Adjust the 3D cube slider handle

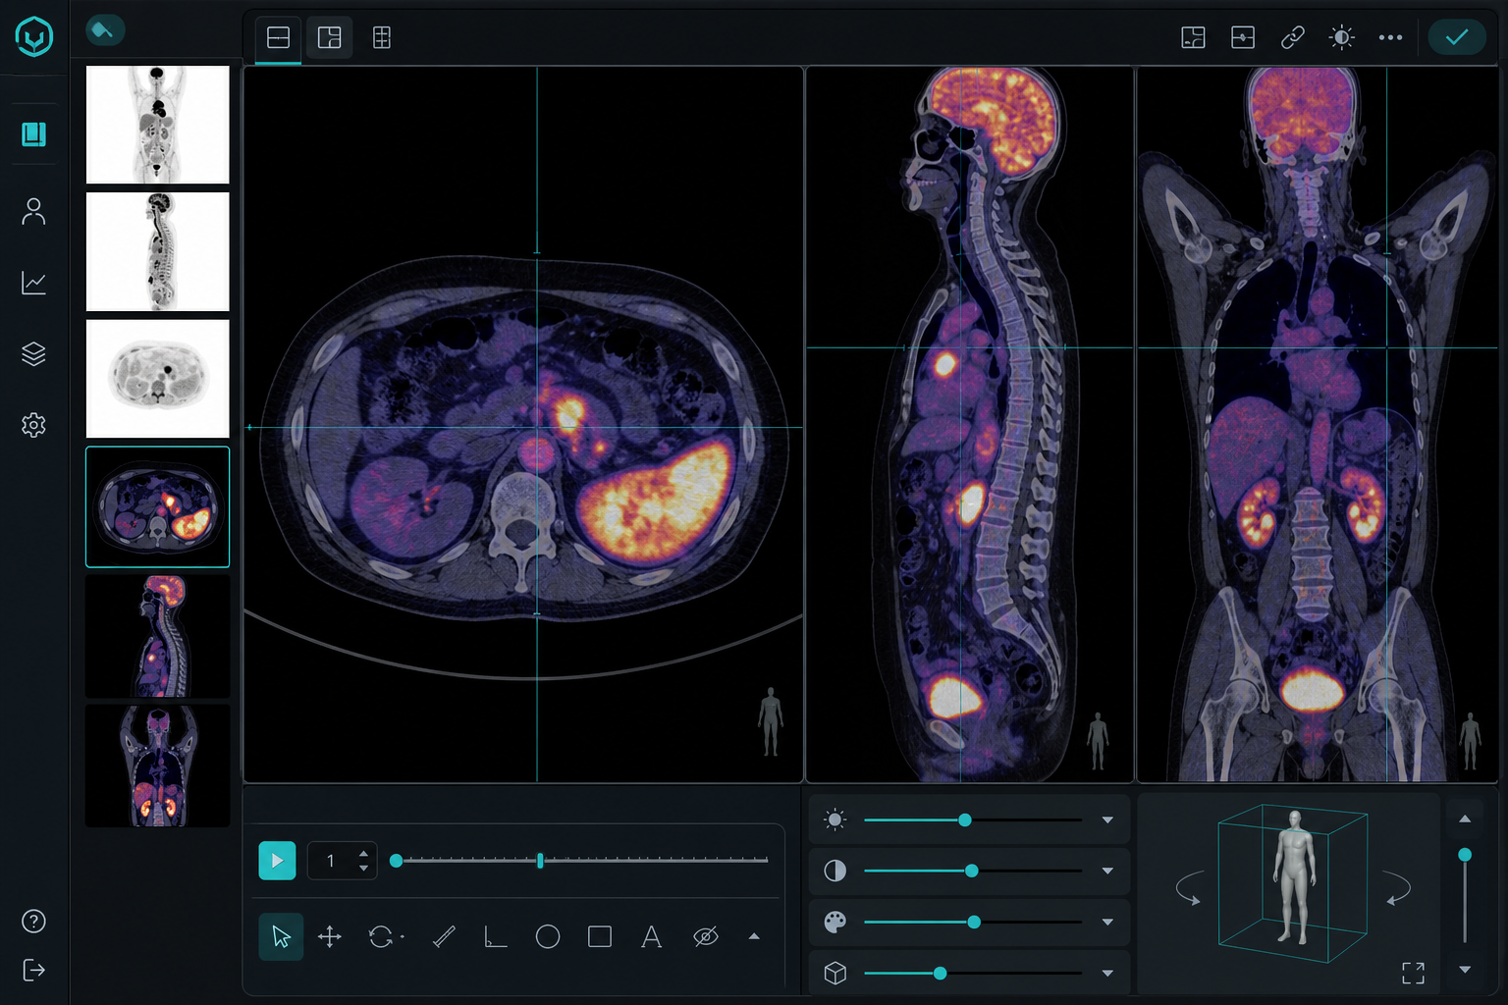pyautogui.click(x=941, y=973)
